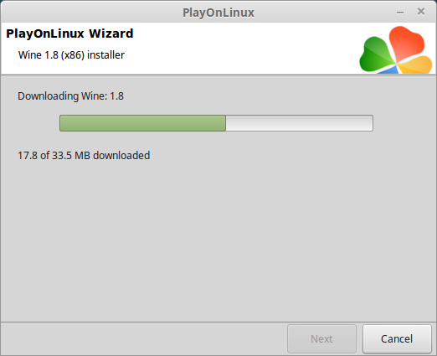Screen dimensions: 437x356
Task: Click the yellow leaf of the logo
Action: [x=417, y=65]
